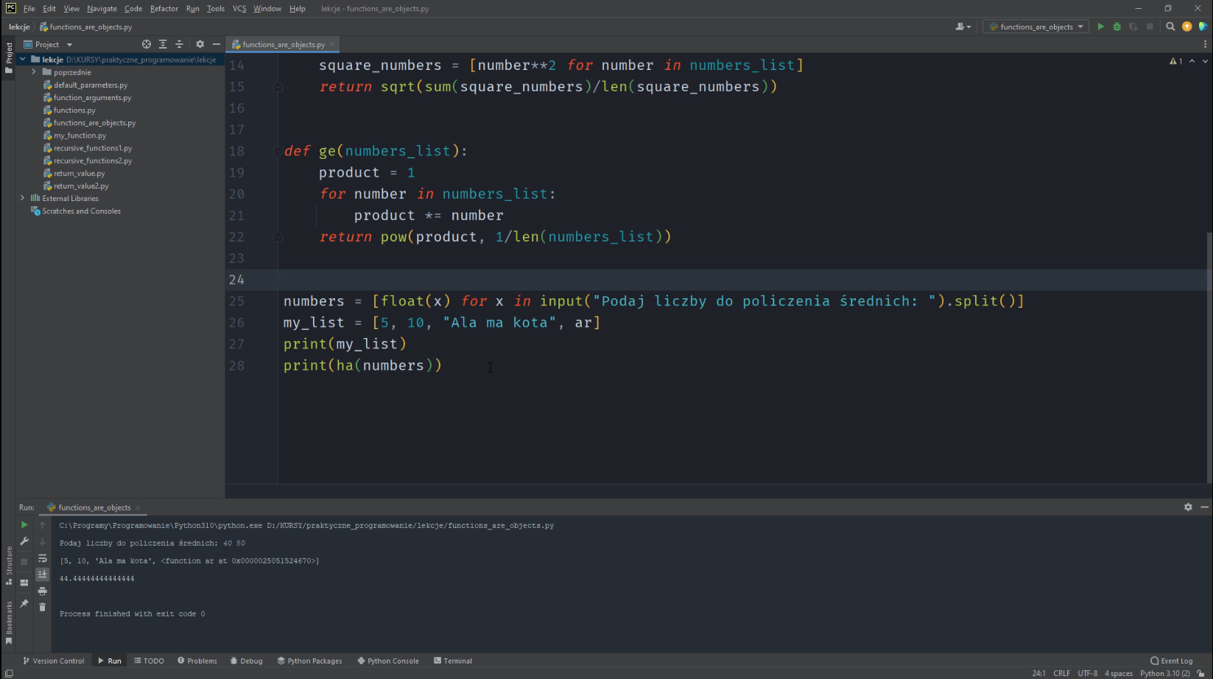Screen dimensions: 1213x679
Task: Open Project panel gear settings
Action: (200, 44)
